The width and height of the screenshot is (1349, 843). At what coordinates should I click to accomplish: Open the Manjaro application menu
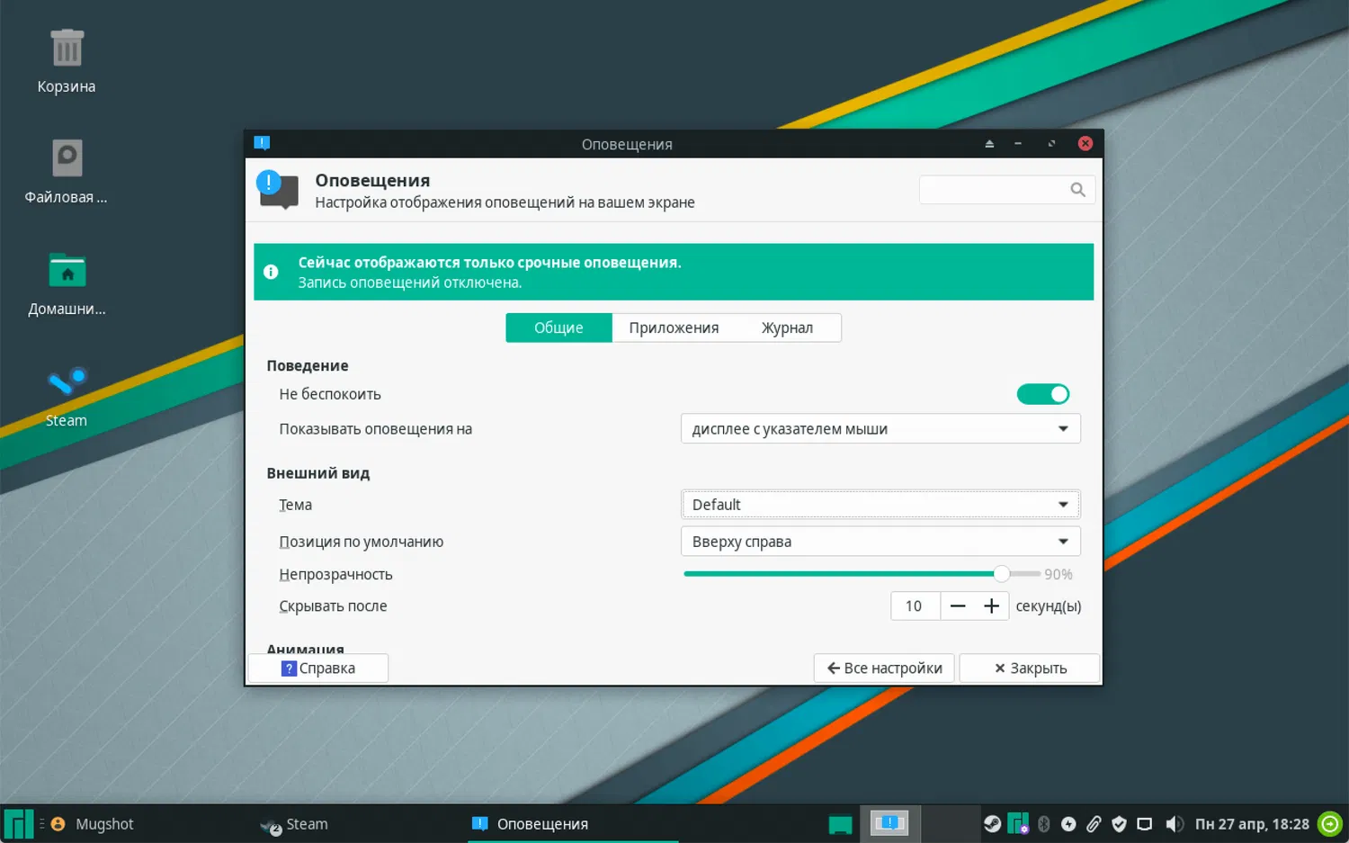pos(18,823)
